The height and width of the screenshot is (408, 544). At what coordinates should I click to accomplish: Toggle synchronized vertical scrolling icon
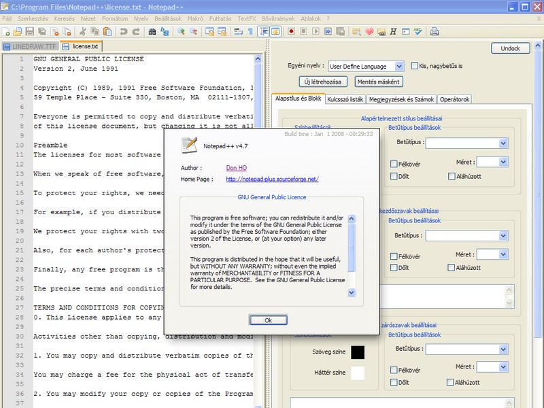209,32
